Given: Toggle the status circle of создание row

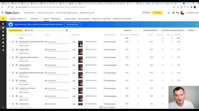Looking at the screenshot, I should [x=13, y=57].
